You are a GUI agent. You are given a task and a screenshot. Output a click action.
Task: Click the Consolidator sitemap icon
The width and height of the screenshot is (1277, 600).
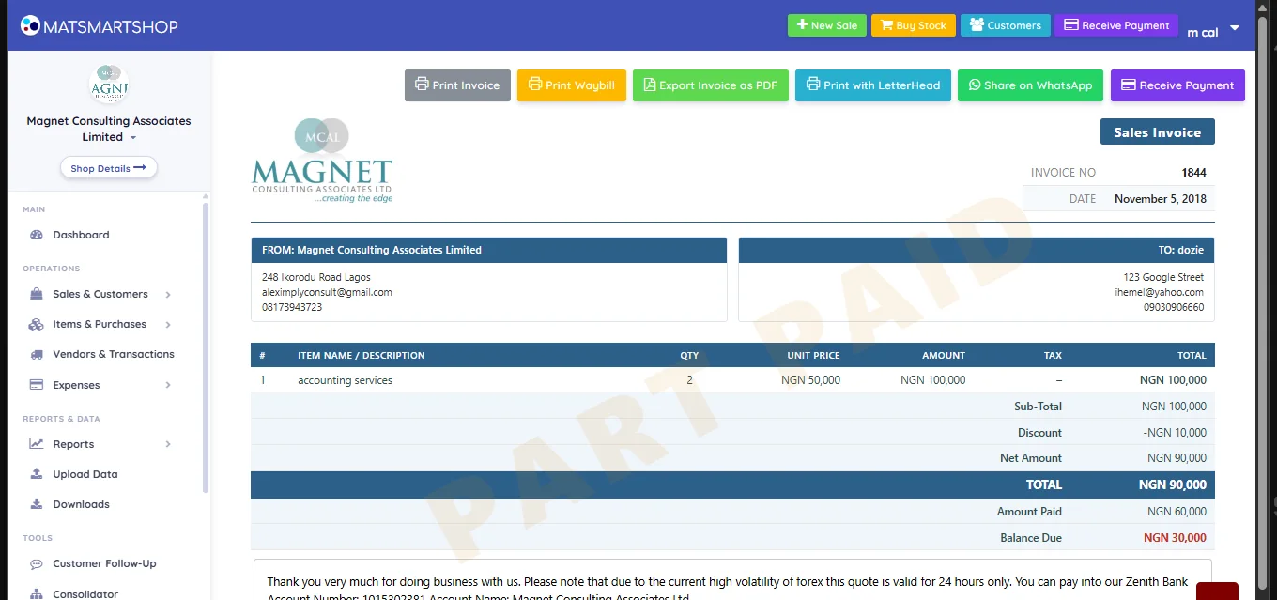pyautogui.click(x=37, y=594)
